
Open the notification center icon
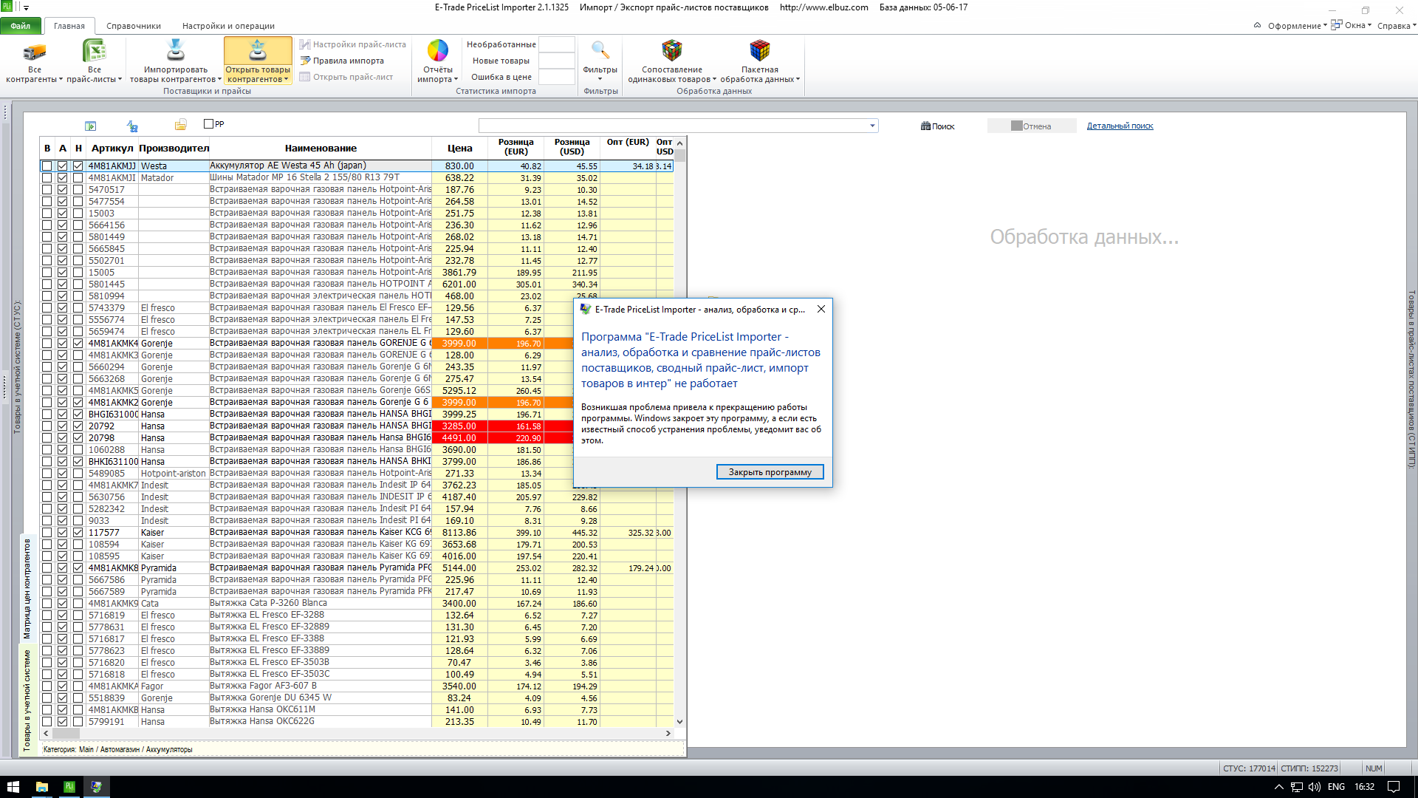pos(1394,787)
